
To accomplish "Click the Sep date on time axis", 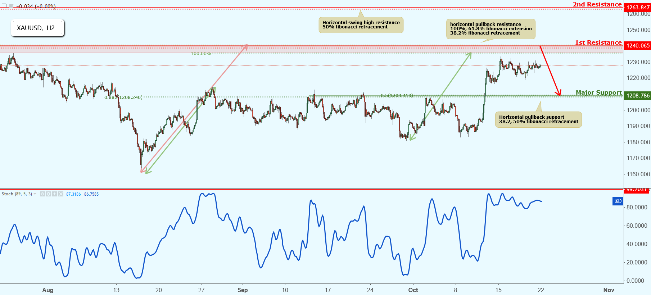I will pyautogui.click(x=243, y=290).
